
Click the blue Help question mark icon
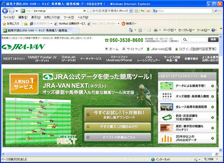[x=213, y=30]
